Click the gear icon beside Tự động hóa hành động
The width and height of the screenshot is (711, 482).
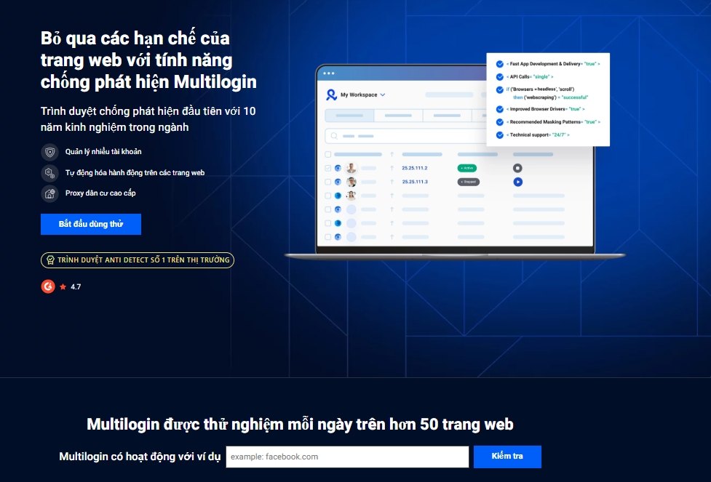click(50, 173)
